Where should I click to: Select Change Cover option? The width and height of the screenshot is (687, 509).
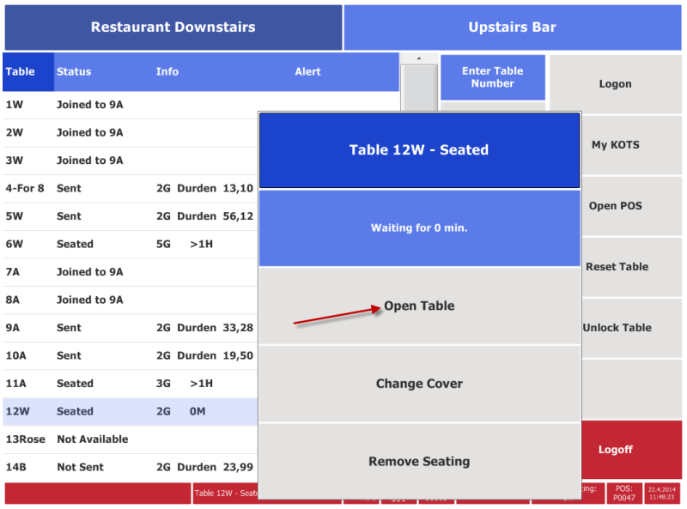click(420, 384)
